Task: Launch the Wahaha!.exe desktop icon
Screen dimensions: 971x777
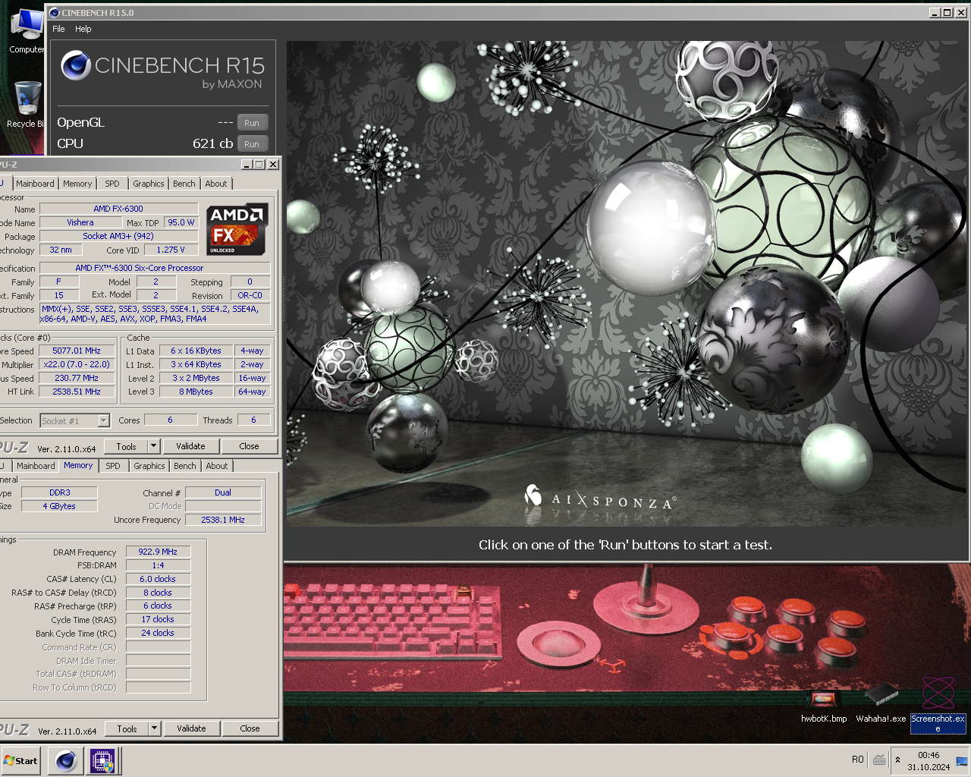Action: click(881, 704)
